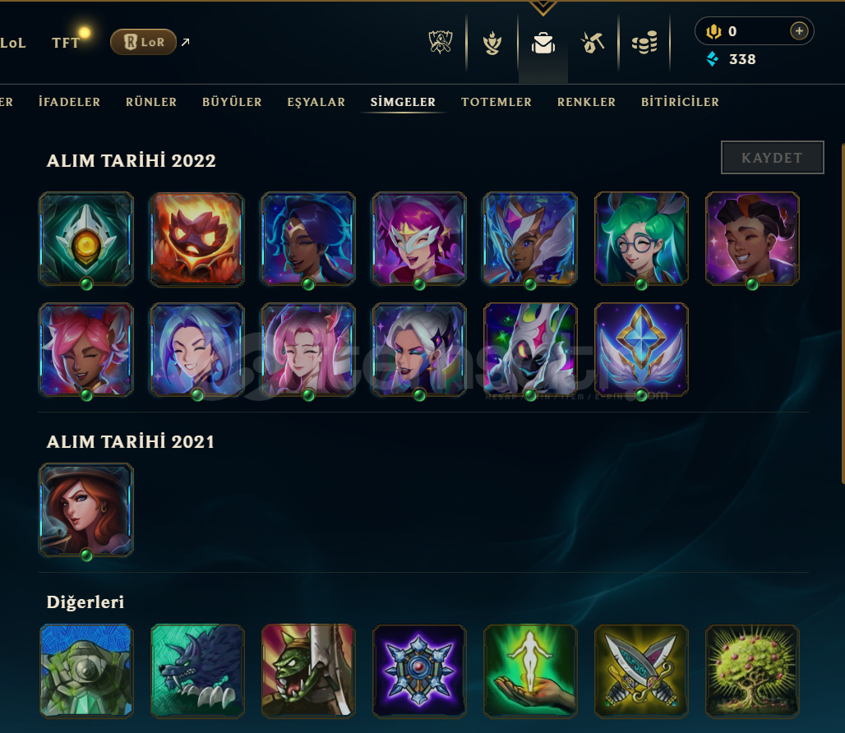The height and width of the screenshot is (733, 845).
Task: Click the vertical scrollbar on right edge
Action: point(843,313)
